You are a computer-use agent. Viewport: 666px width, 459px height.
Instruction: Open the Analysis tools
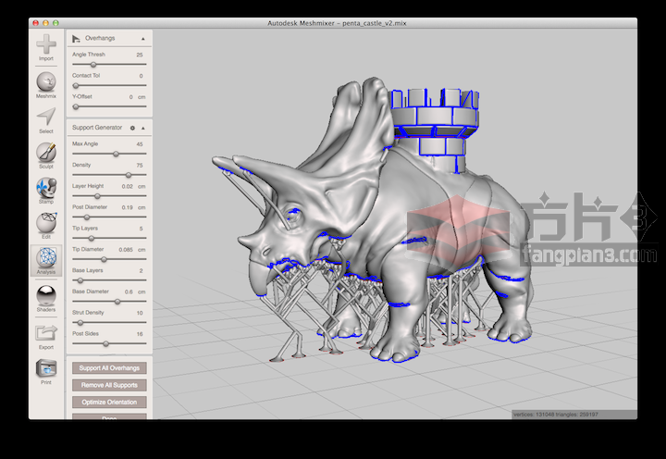click(46, 261)
